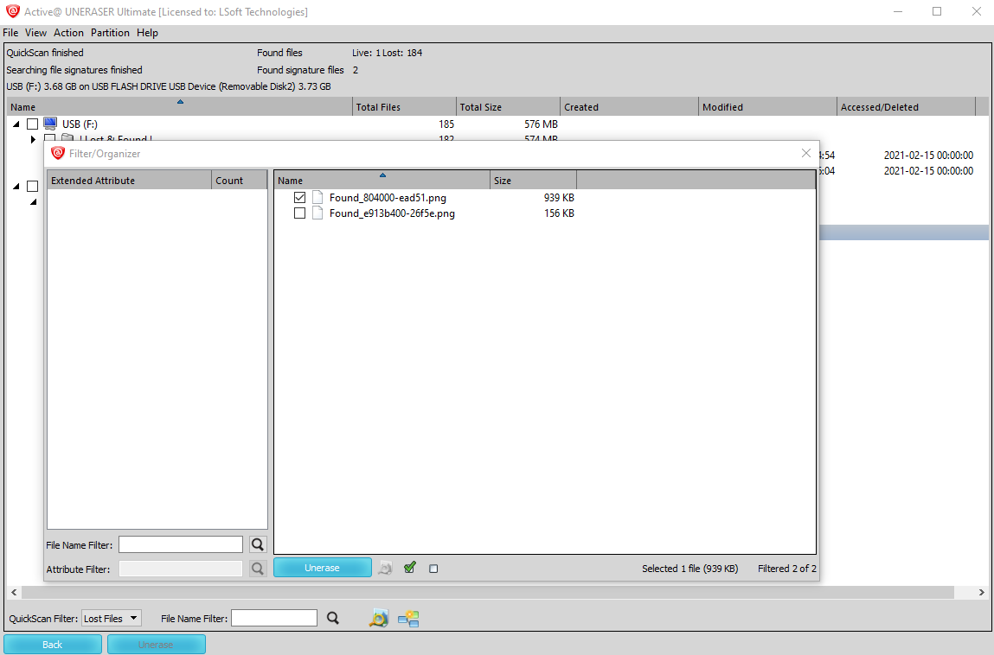
Task: Open the Help menu
Action: (x=147, y=33)
